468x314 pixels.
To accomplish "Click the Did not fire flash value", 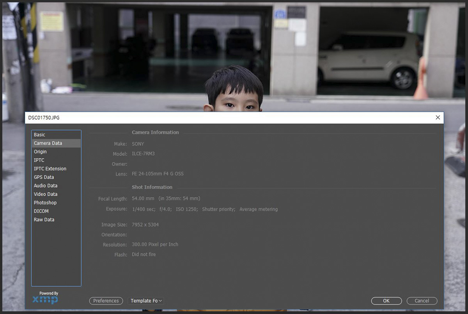I will pos(144,255).
